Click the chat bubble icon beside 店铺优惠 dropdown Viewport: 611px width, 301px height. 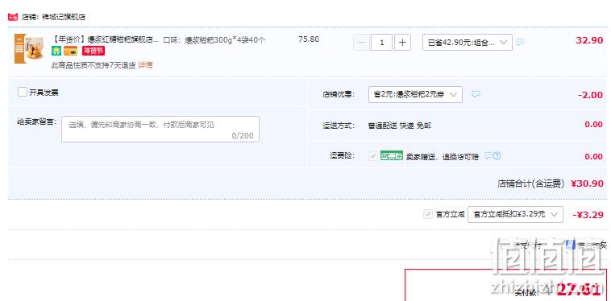click(476, 94)
